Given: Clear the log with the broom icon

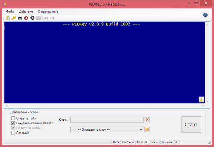Looking at the screenshot, I should (x=201, y=99).
